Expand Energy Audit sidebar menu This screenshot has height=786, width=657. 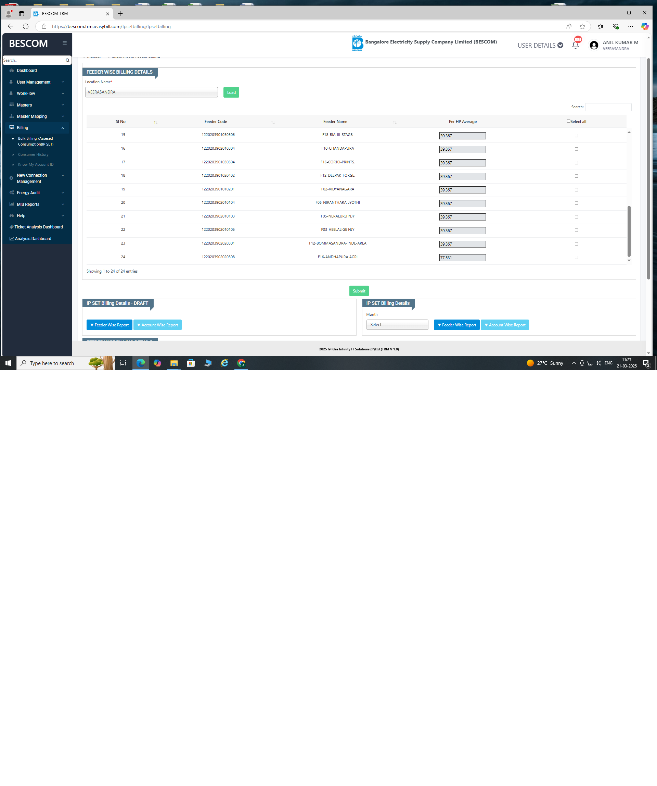(x=37, y=193)
